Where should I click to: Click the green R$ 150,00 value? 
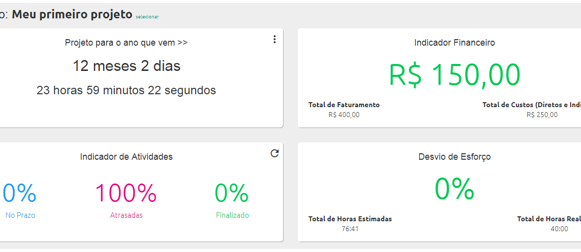pos(455,75)
